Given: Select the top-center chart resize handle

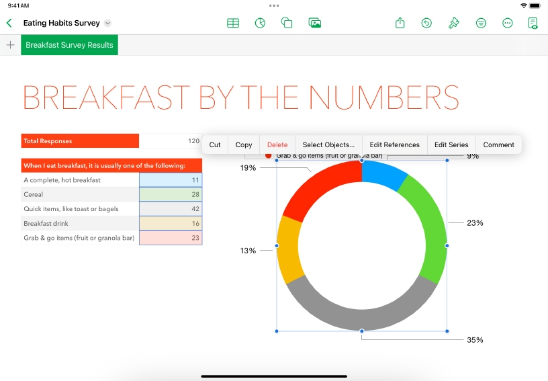Looking at the screenshot, I should coord(362,161).
